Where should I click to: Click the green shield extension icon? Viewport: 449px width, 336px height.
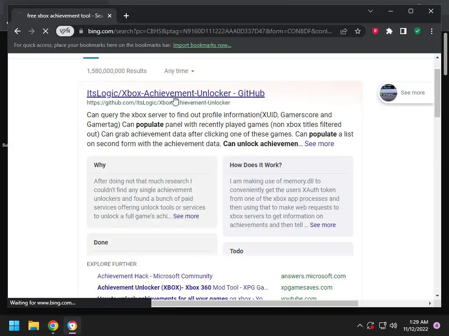(417, 31)
